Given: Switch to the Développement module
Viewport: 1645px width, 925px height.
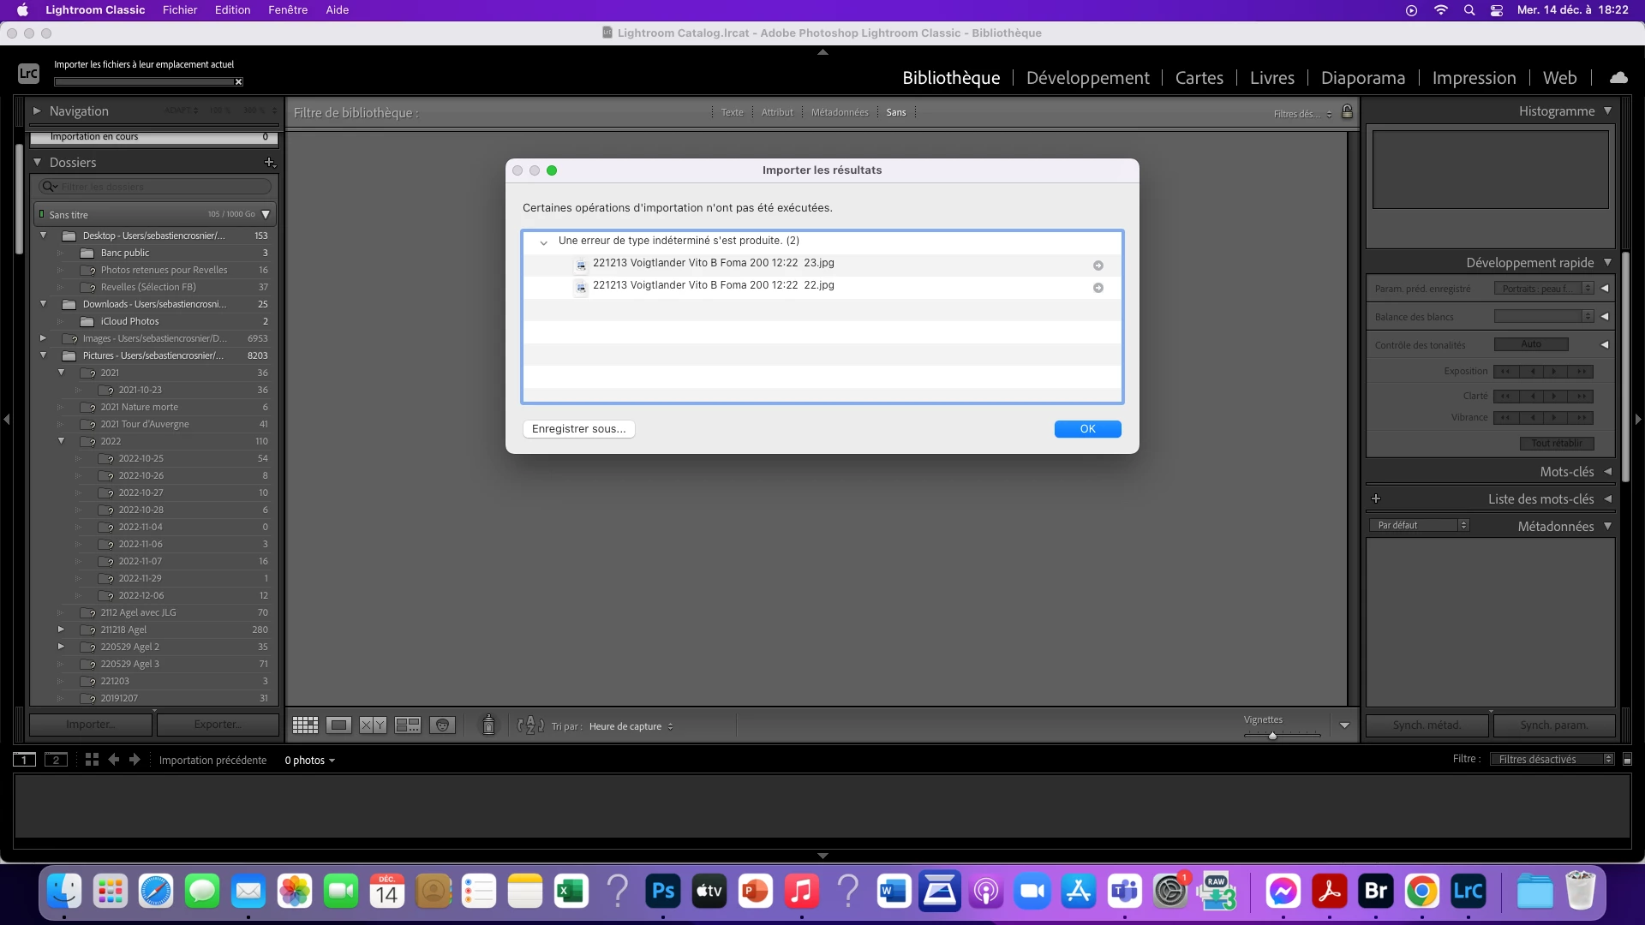Looking at the screenshot, I should [1087, 78].
